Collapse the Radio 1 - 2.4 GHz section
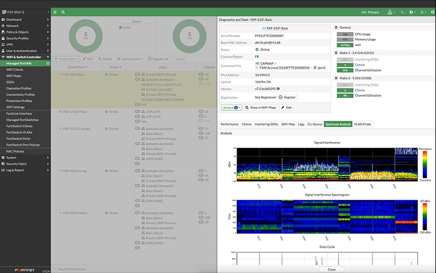 coord(336,52)
